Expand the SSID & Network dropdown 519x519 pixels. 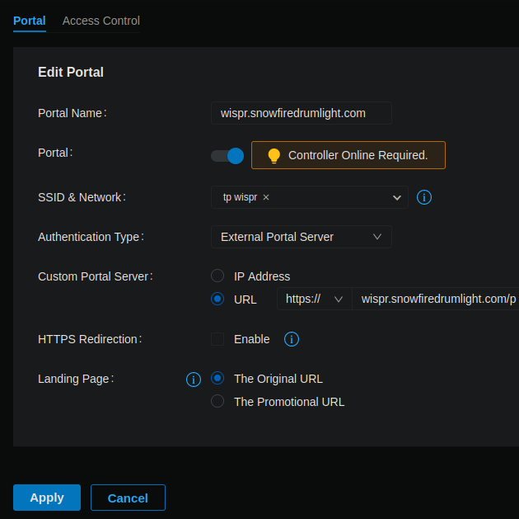click(397, 198)
